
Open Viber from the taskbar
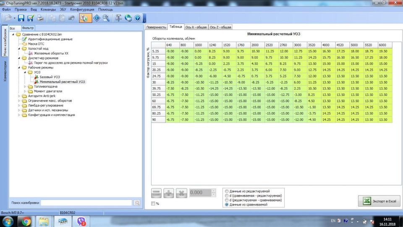point(81,222)
